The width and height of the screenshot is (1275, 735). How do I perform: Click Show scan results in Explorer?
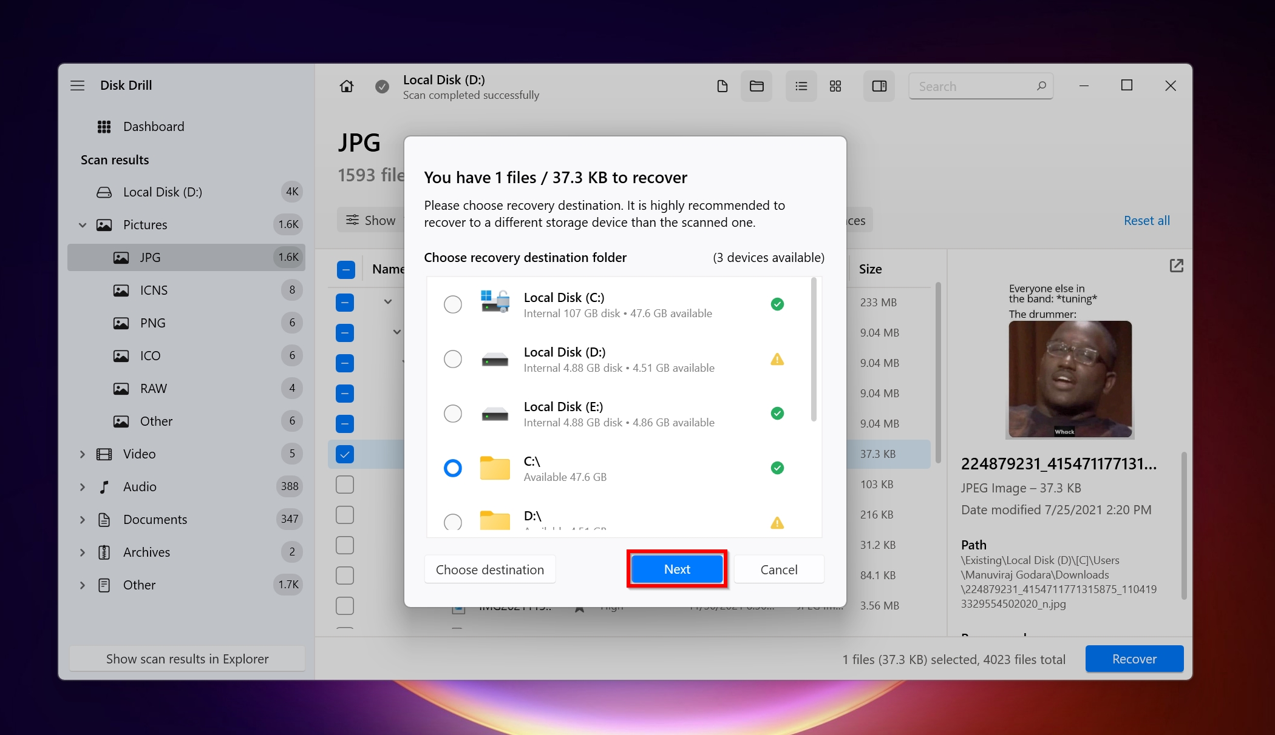click(187, 659)
